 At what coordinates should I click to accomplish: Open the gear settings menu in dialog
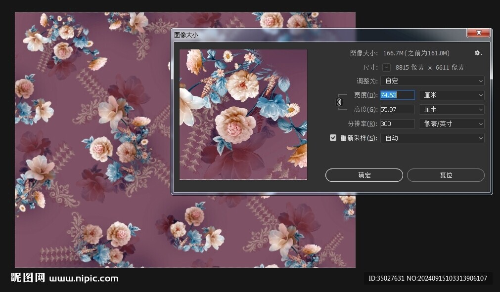coord(478,53)
